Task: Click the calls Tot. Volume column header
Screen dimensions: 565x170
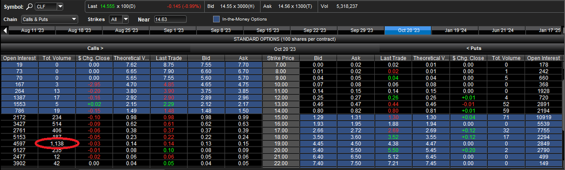Action: [x=56, y=58]
